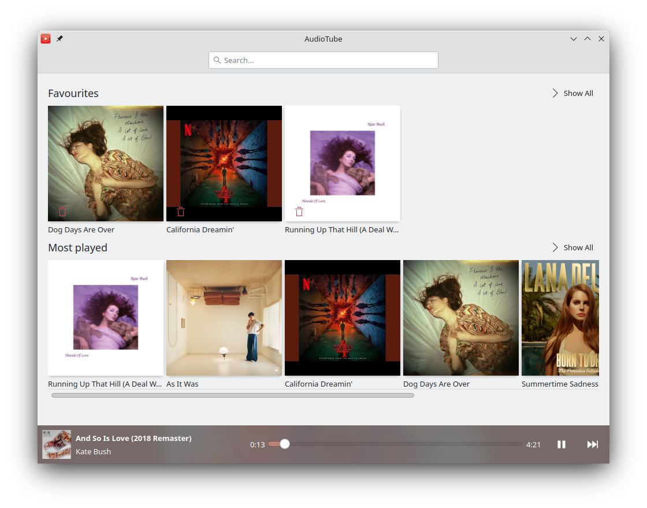Play Dog Days Are Over from Favourites
The image size is (647, 508).
point(106,164)
